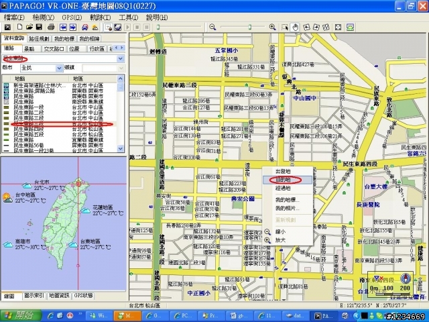Viewport: 429px width, 322px height.
Task: Print the map with the printer icon
Action: [51, 27]
